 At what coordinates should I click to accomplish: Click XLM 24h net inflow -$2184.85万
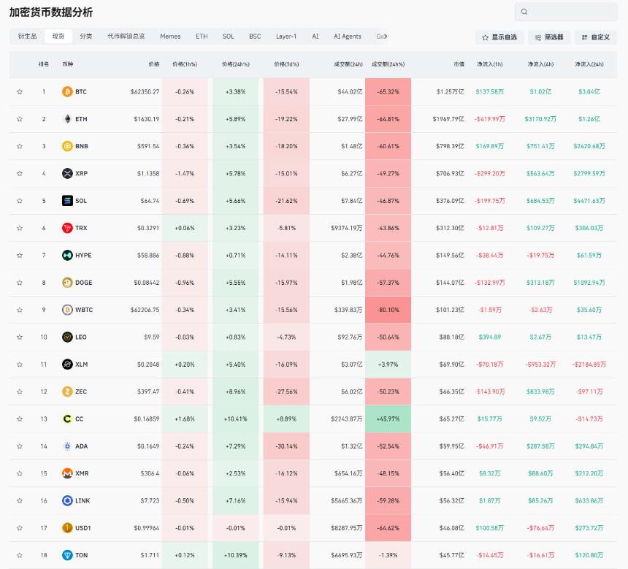pos(589,364)
